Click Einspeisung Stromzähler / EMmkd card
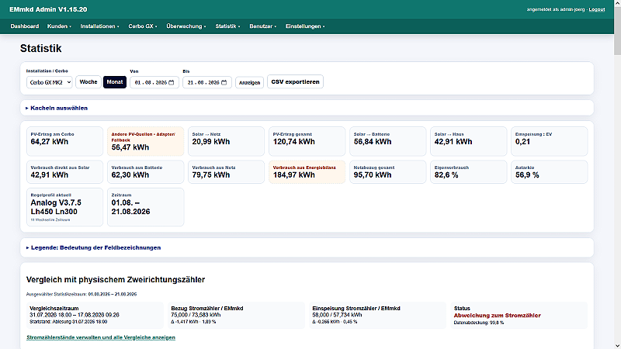621x349 pixels. 377,316
